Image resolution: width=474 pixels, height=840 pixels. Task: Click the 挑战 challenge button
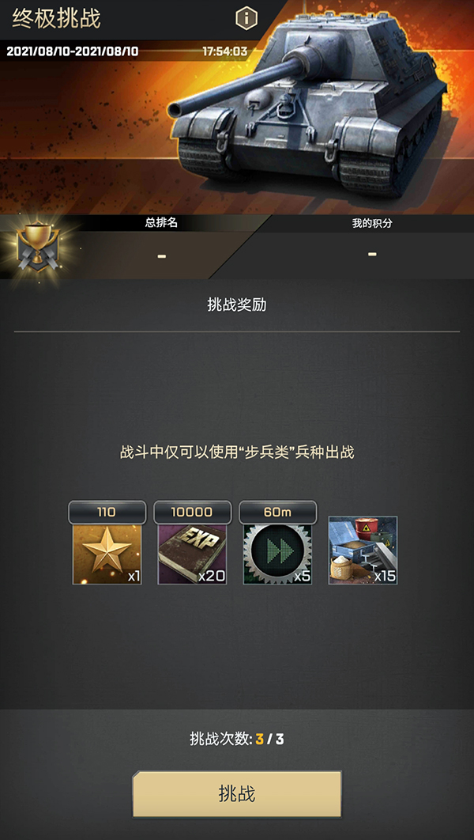pyautogui.click(x=237, y=794)
